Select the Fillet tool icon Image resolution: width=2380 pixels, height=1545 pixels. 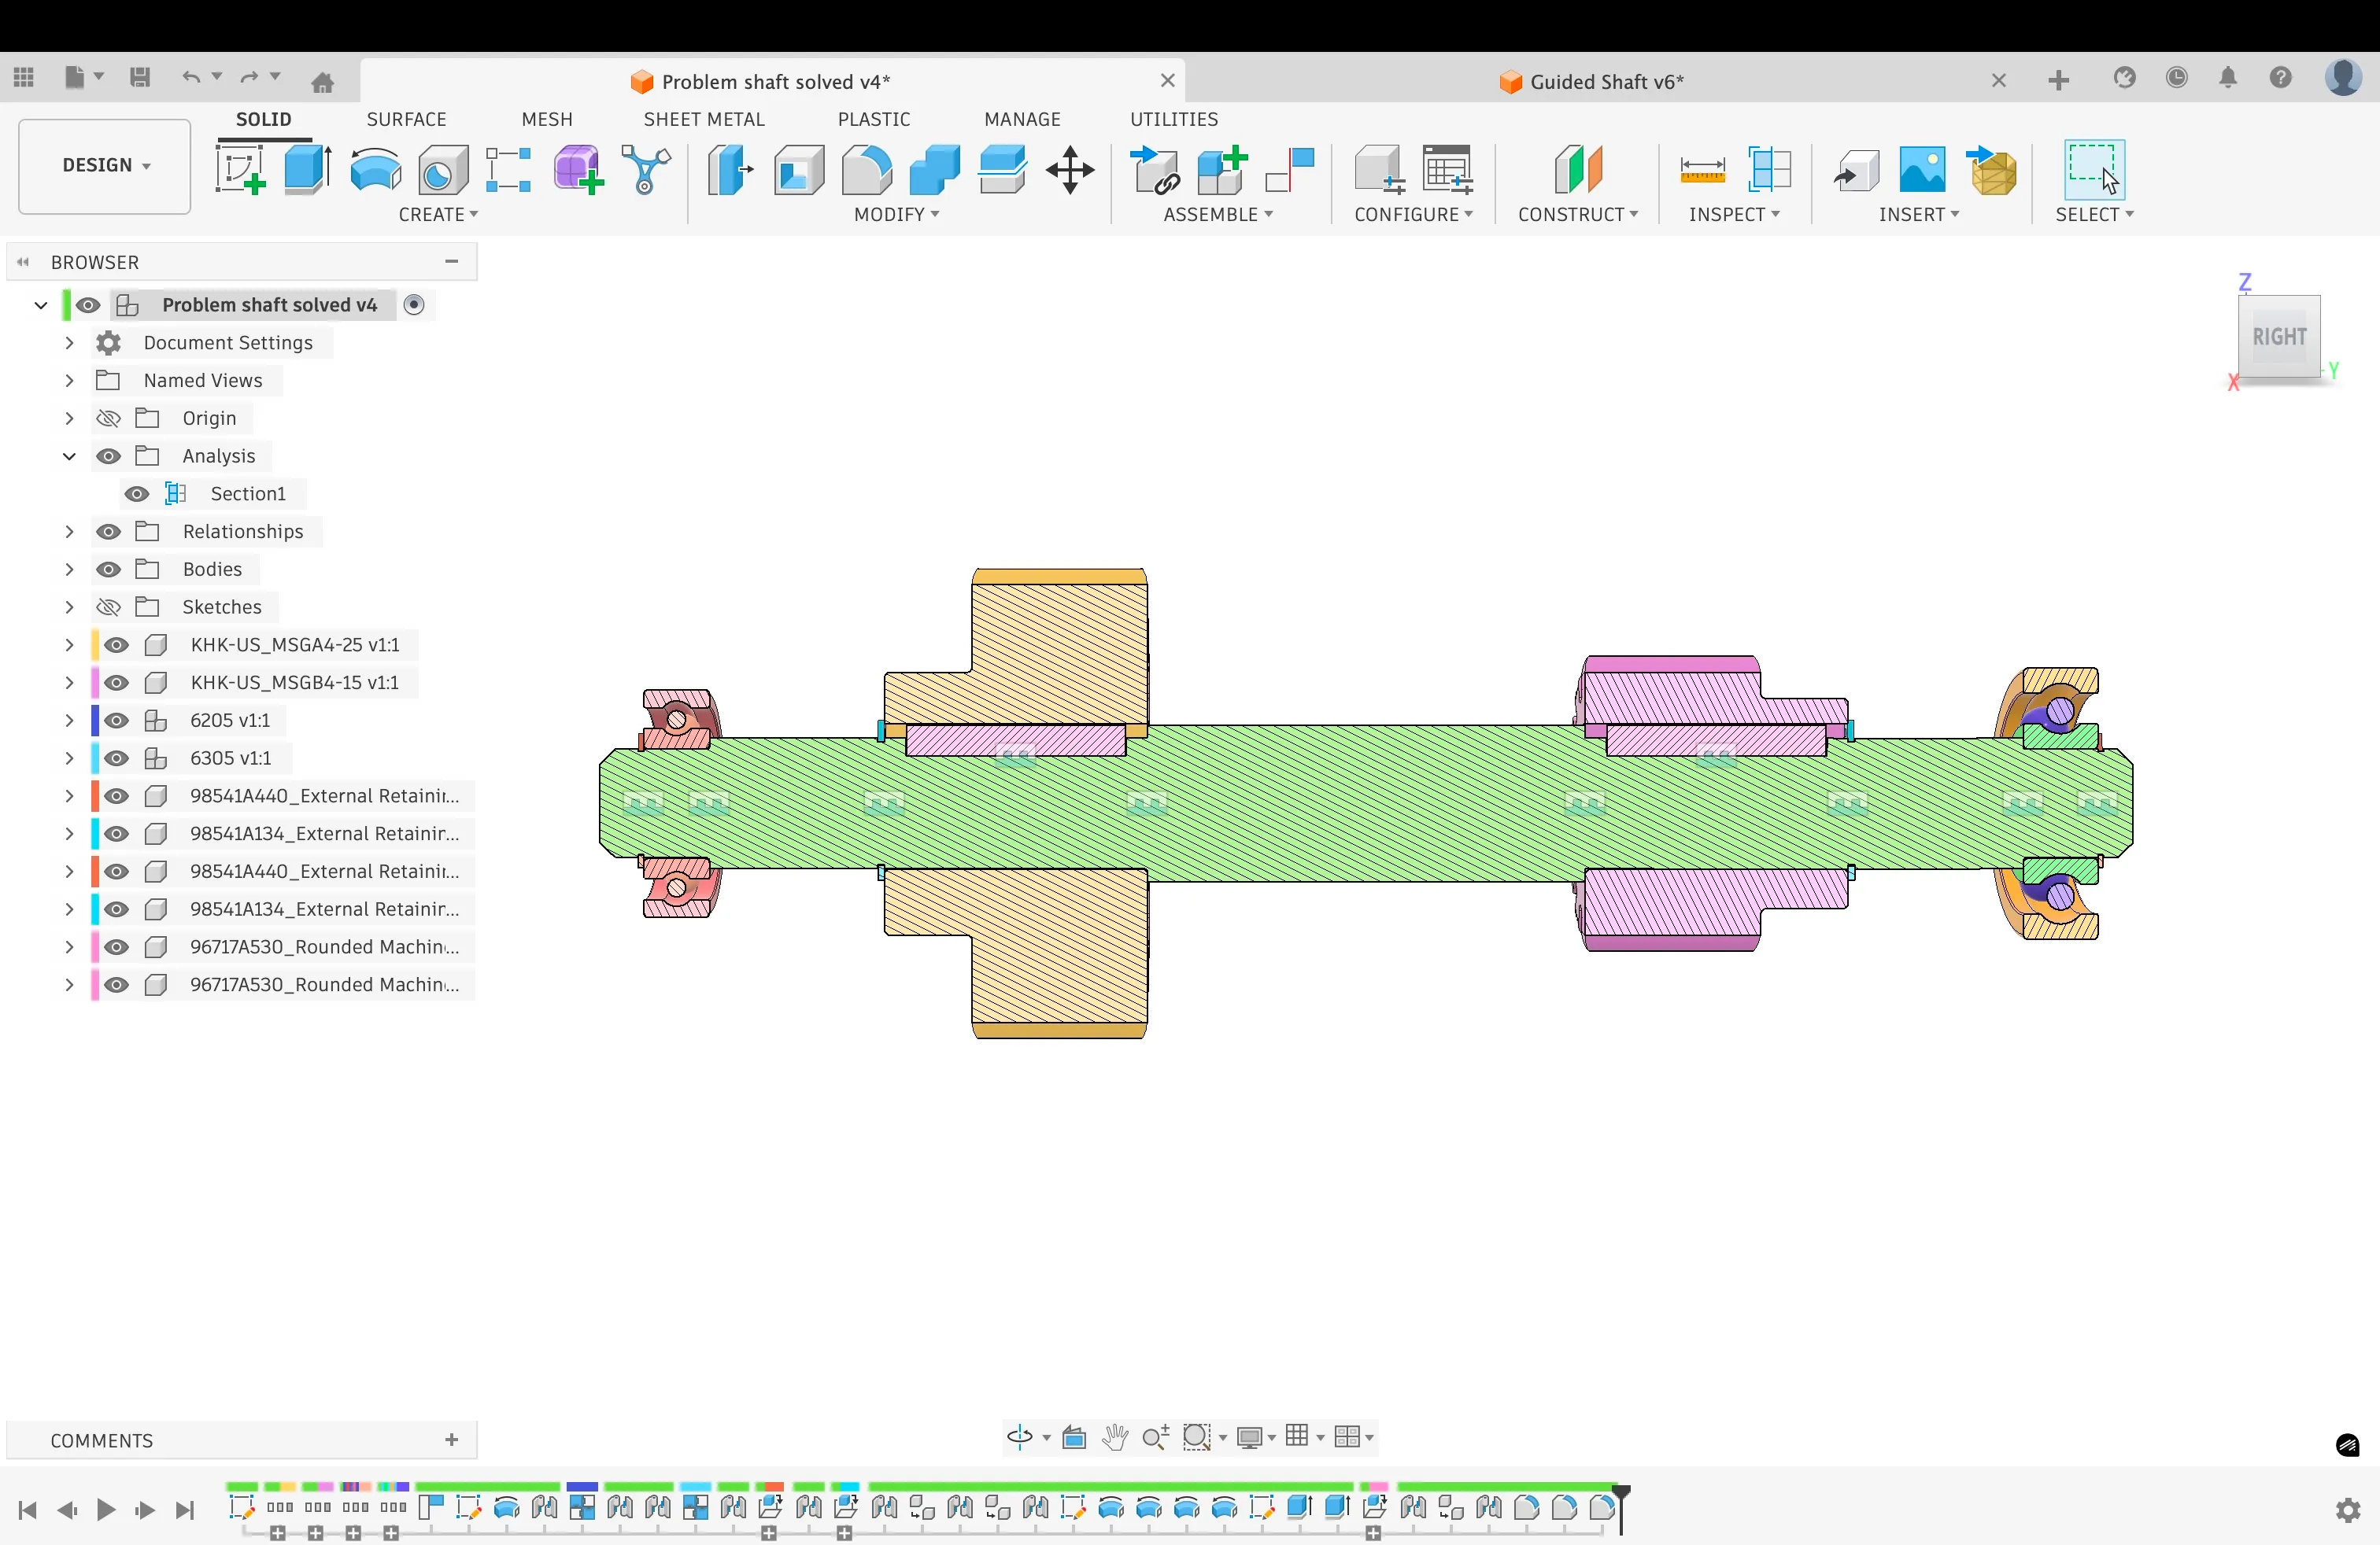pos(867,169)
